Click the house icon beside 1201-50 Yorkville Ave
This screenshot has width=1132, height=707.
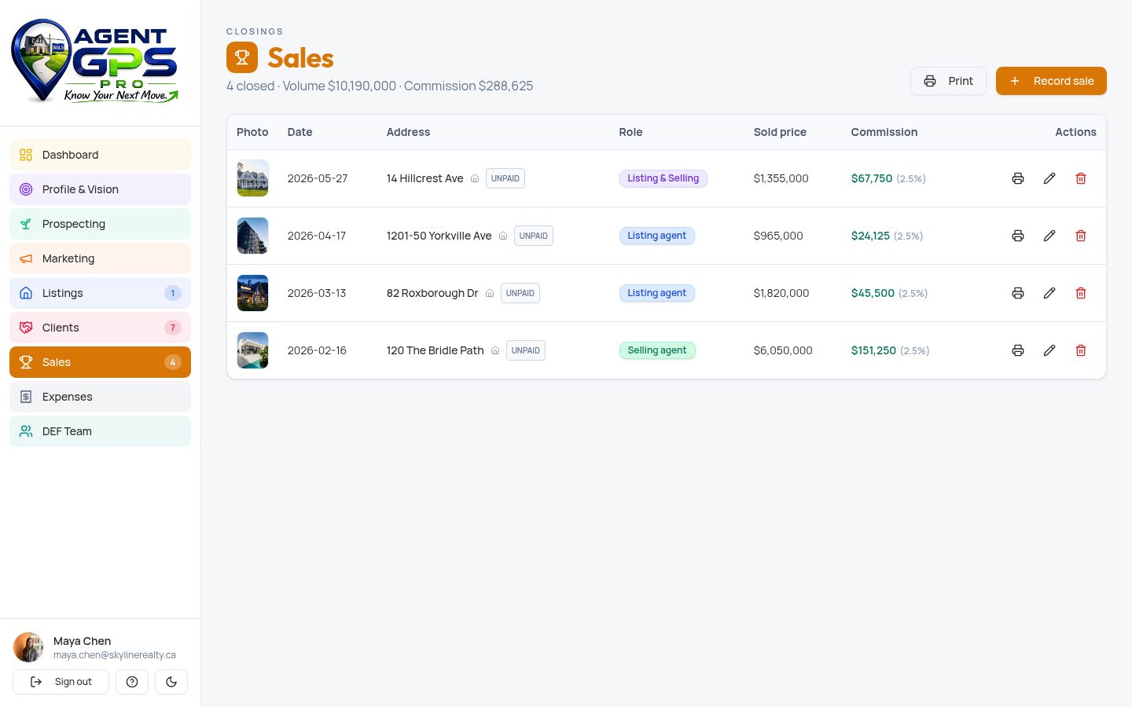[503, 236]
